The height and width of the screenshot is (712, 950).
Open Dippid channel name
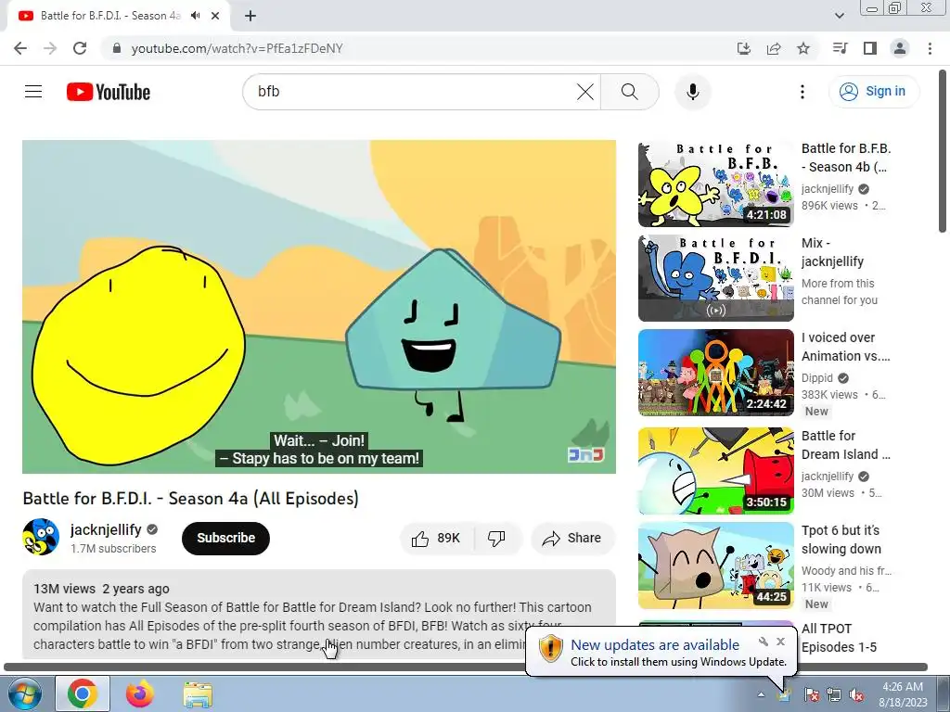(x=816, y=378)
